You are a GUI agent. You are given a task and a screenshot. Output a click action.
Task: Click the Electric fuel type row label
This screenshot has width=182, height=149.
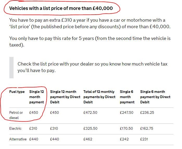coord(15,128)
